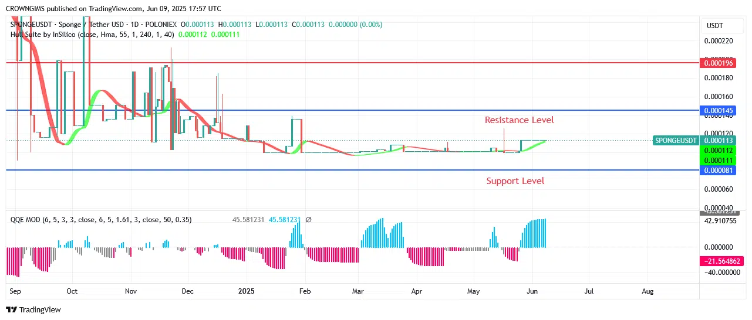The width and height of the screenshot is (752, 320).
Task: Click the 0.000220 price scale label
Action: coord(719,41)
